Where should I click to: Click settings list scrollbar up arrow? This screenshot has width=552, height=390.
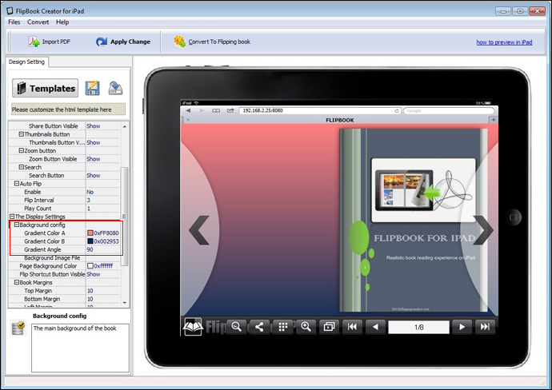click(x=125, y=126)
